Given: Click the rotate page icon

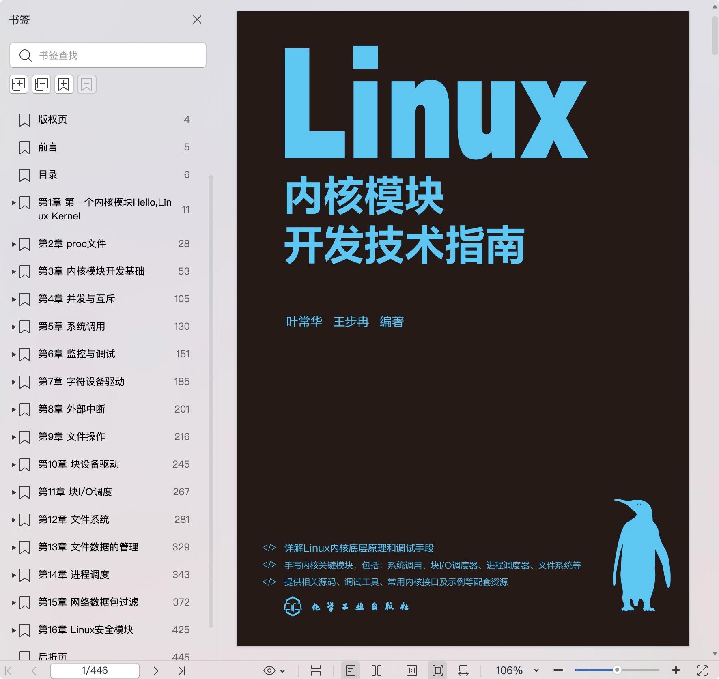Looking at the screenshot, I should (x=411, y=670).
